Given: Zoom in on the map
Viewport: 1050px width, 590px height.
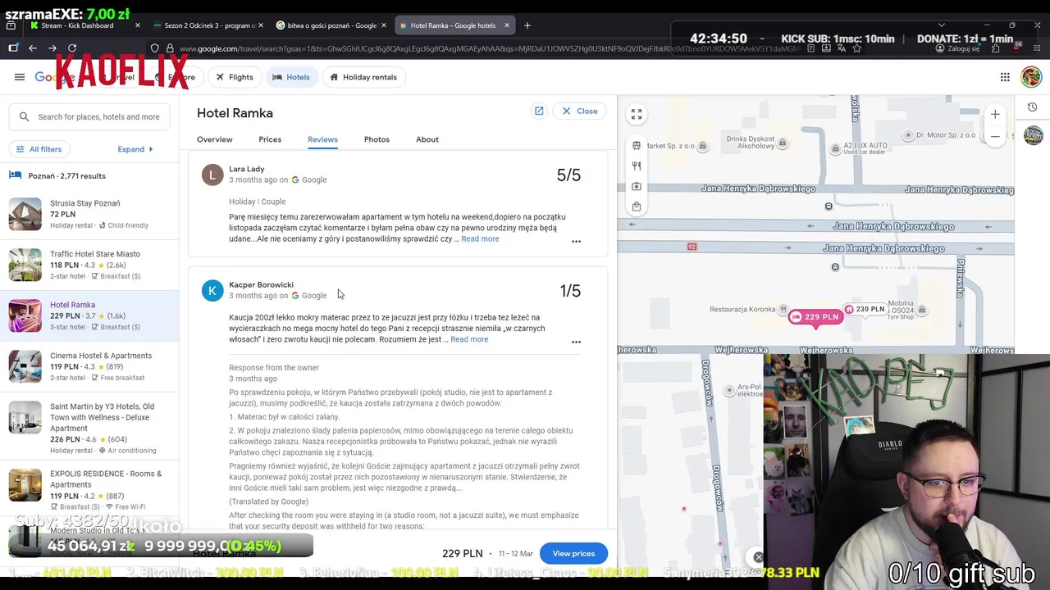Looking at the screenshot, I should [x=995, y=115].
